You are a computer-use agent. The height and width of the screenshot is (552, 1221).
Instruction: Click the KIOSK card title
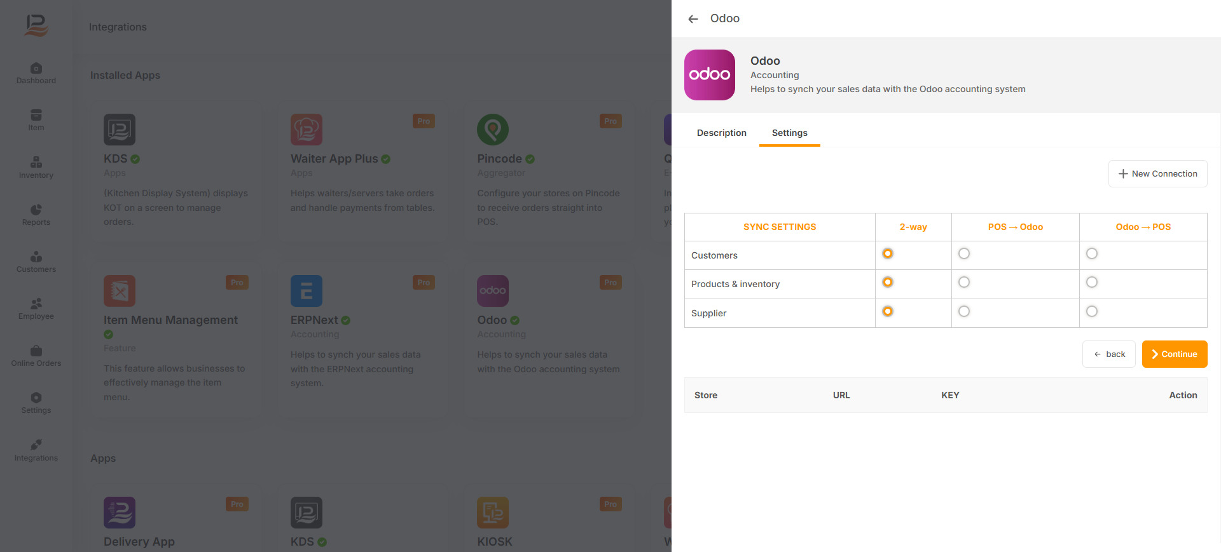tap(495, 542)
